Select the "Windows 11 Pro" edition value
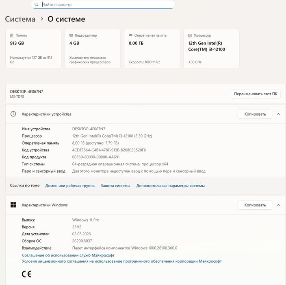The width and height of the screenshot is (286, 285). [x=86, y=220]
